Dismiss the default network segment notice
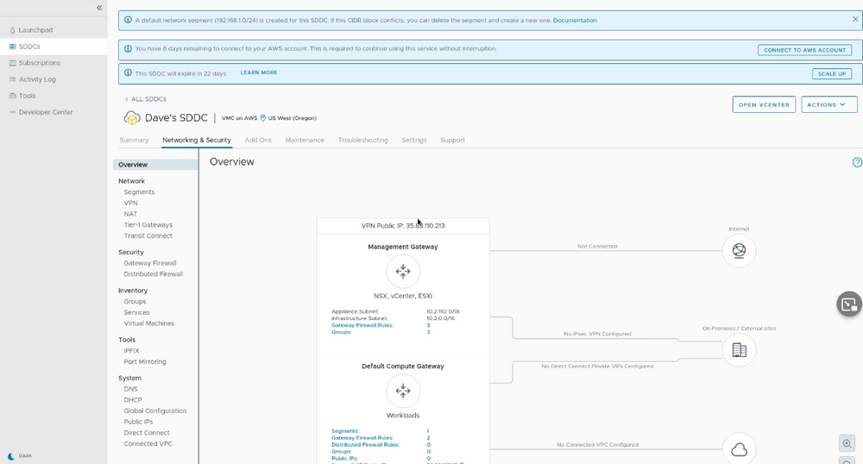This screenshot has height=464, width=863. [x=855, y=19]
